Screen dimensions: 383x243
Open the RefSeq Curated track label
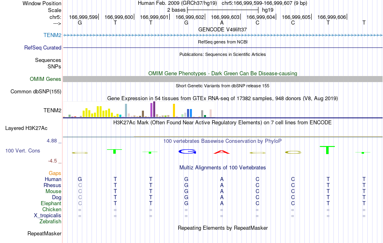pyautogui.click(x=42, y=47)
